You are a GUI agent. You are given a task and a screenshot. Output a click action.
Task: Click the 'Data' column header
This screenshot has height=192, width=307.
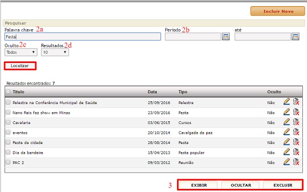point(152,92)
